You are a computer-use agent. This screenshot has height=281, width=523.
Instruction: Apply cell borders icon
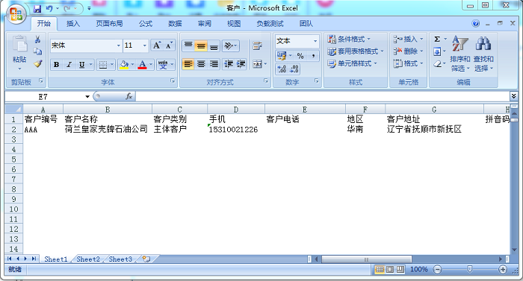[x=103, y=65]
